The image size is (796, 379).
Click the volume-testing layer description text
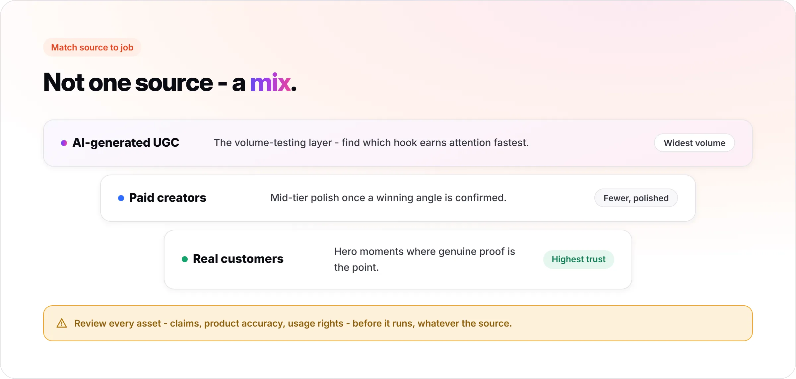[371, 143]
